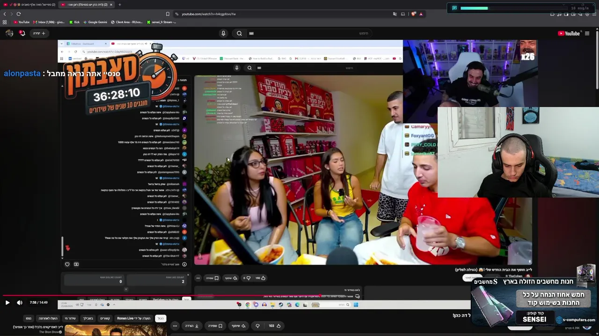The width and height of the screenshot is (599, 336).
Task: Dislike the video
Action: point(257,326)
